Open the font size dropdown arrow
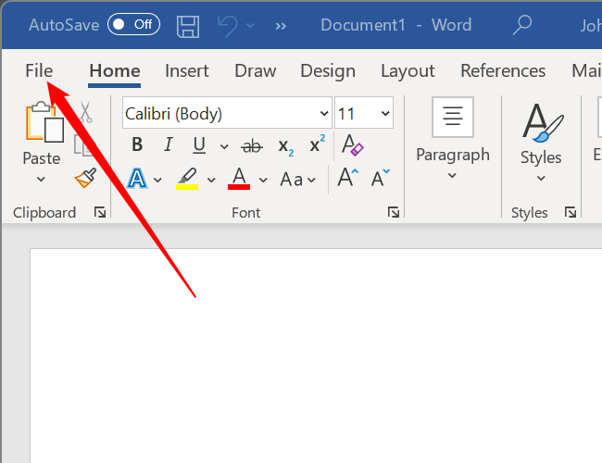The width and height of the screenshot is (602, 463). point(385,113)
